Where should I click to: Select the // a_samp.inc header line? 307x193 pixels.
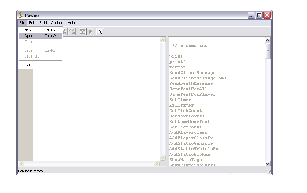point(189,45)
